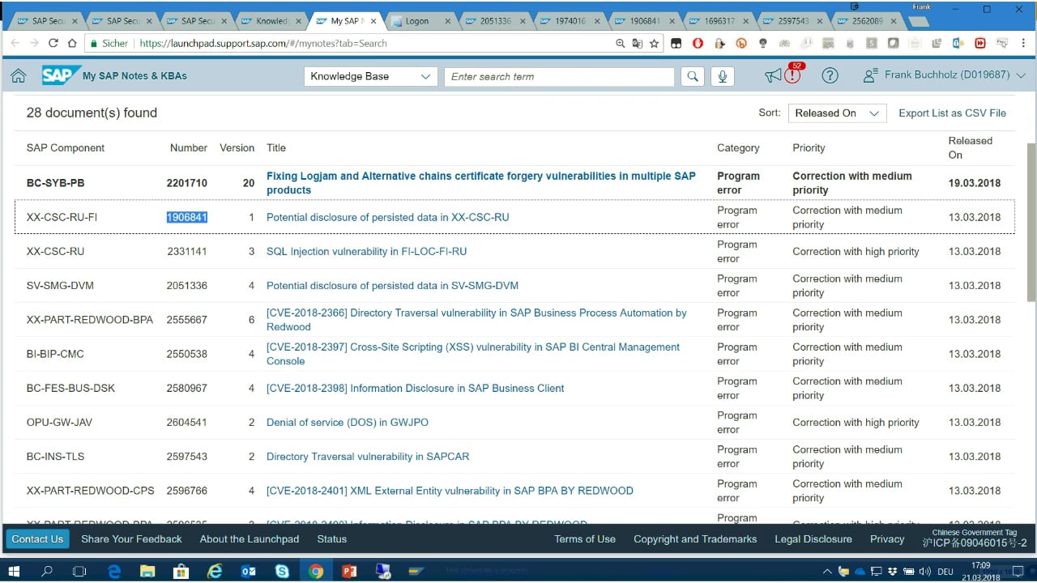Open browser home page
Viewport: 1037px width, 583px height.
tap(72, 44)
